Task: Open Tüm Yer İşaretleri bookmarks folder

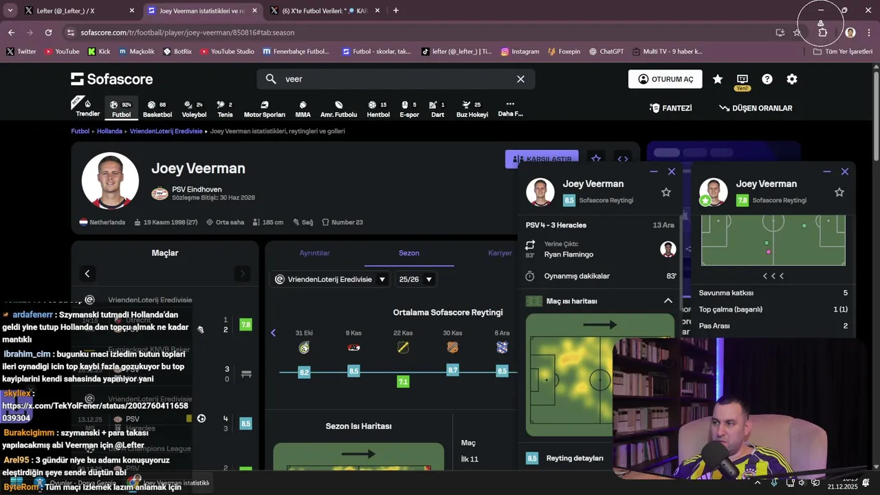Action: [843, 52]
